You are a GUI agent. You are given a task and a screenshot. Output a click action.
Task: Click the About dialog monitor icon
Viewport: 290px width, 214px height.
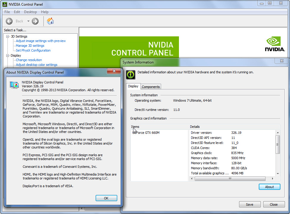click(x=14, y=85)
